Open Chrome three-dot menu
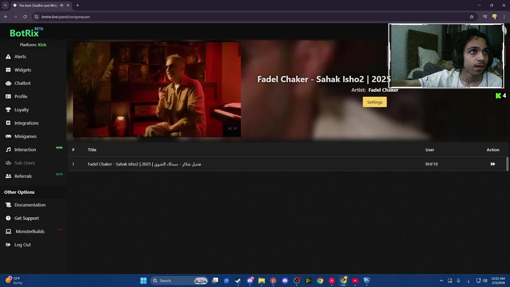The height and width of the screenshot is (287, 510). tap(504, 17)
